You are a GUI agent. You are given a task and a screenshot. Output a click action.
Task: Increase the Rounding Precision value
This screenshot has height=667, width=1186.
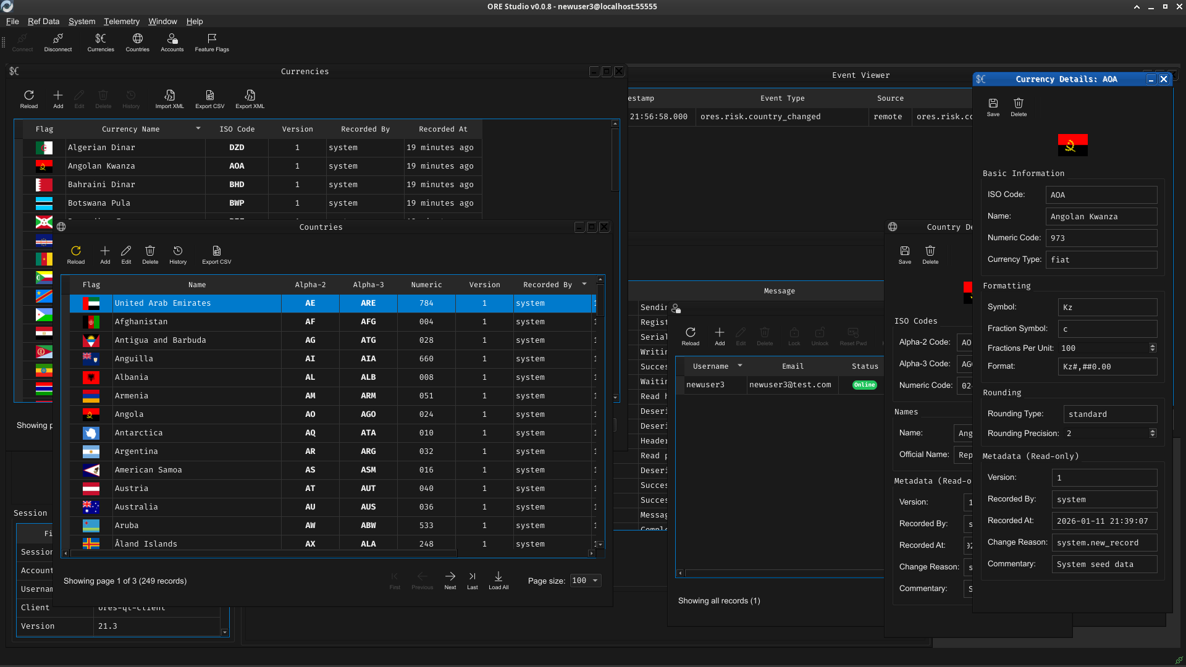click(1152, 430)
